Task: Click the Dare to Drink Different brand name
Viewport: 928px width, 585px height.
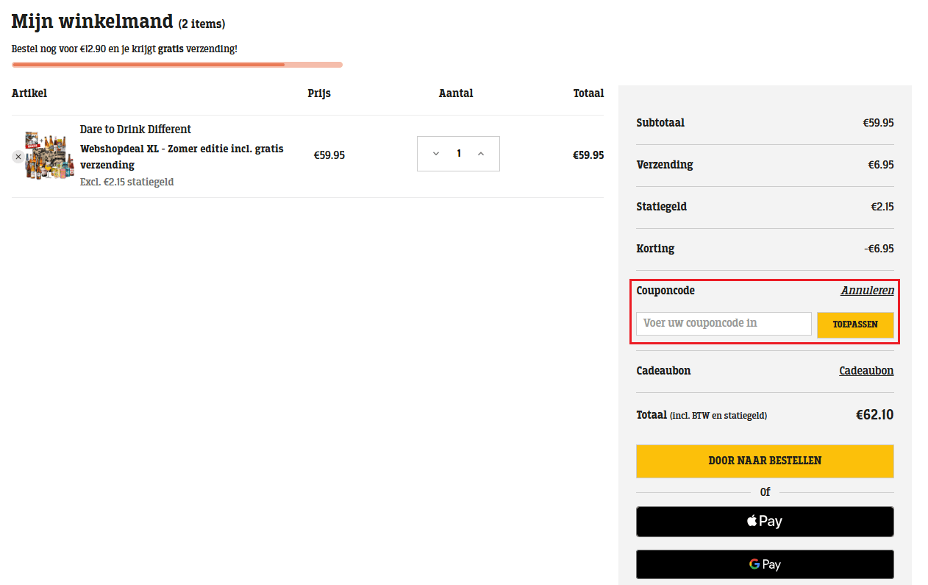Action: tap(135, 130)
